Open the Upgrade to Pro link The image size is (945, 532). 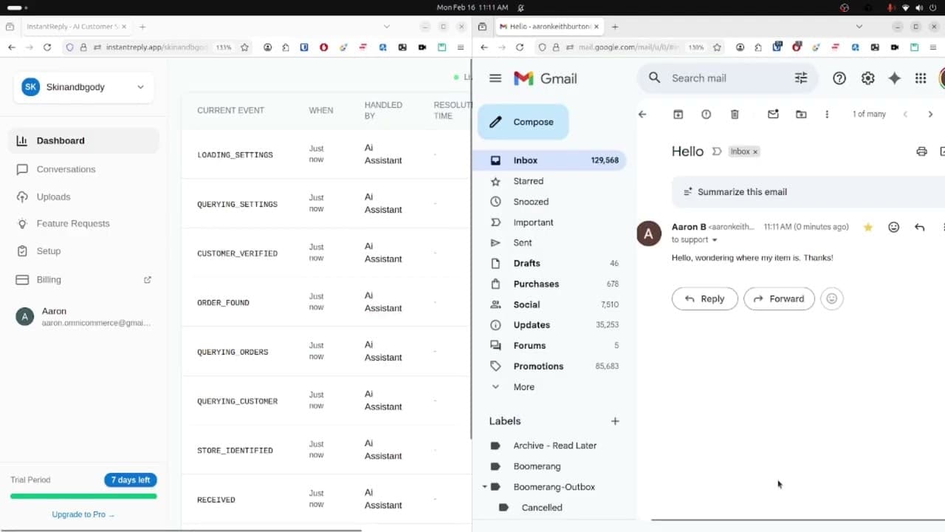tap(83, 514)
